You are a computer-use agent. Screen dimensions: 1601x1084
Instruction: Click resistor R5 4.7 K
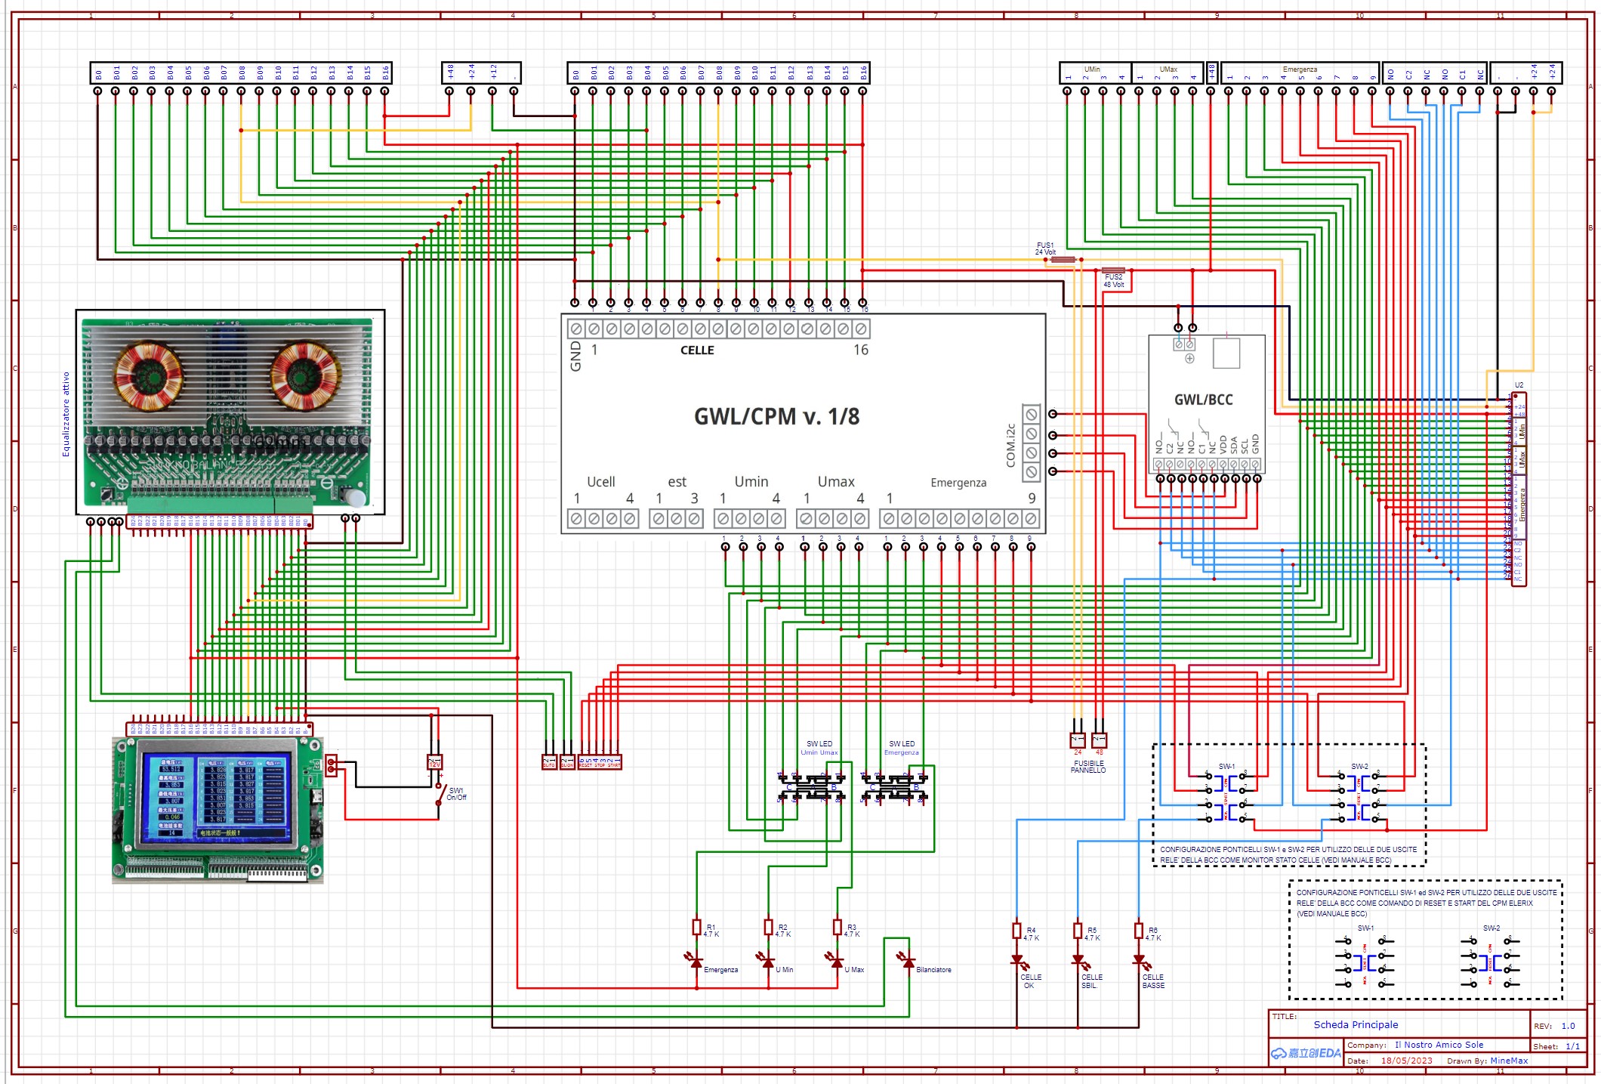pos(1078,931)
